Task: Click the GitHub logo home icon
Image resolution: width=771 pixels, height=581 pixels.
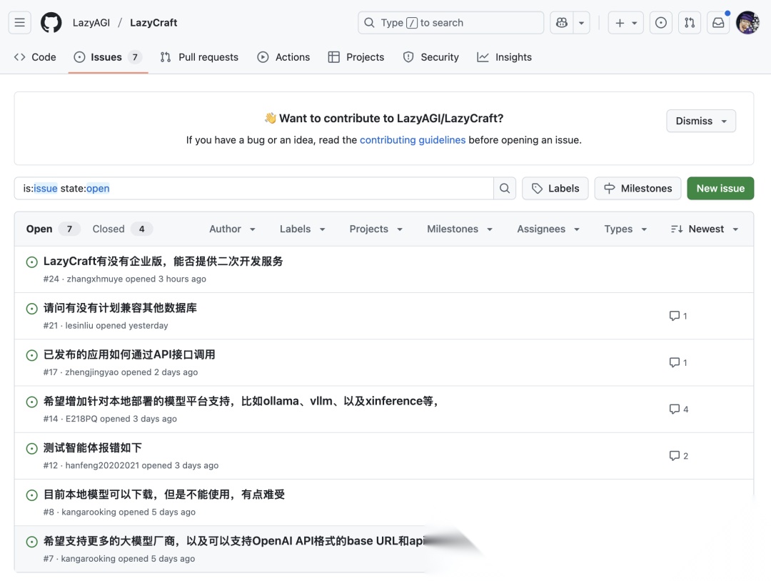Action: point(51,22)
